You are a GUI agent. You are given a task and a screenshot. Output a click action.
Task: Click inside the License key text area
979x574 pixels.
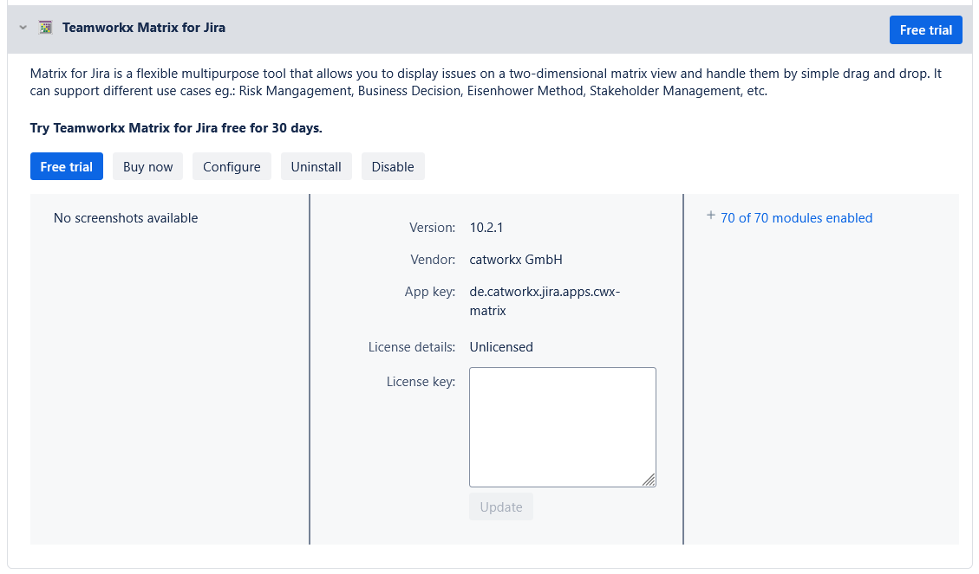pos(562,427)
